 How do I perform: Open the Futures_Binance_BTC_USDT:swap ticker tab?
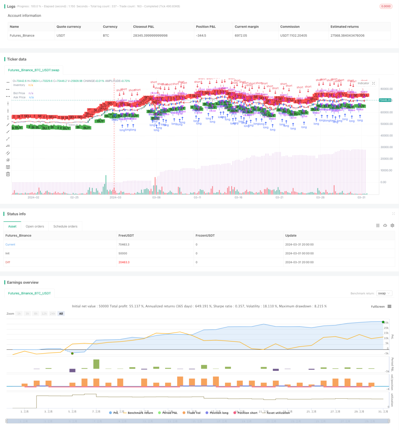pyautogui.click(x=34, y=70)
